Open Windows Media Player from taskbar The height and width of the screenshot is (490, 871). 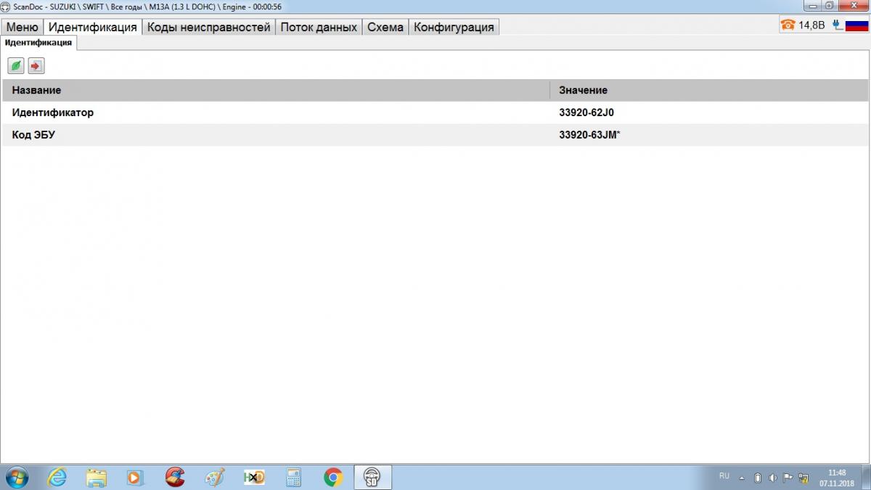point(136,477)
